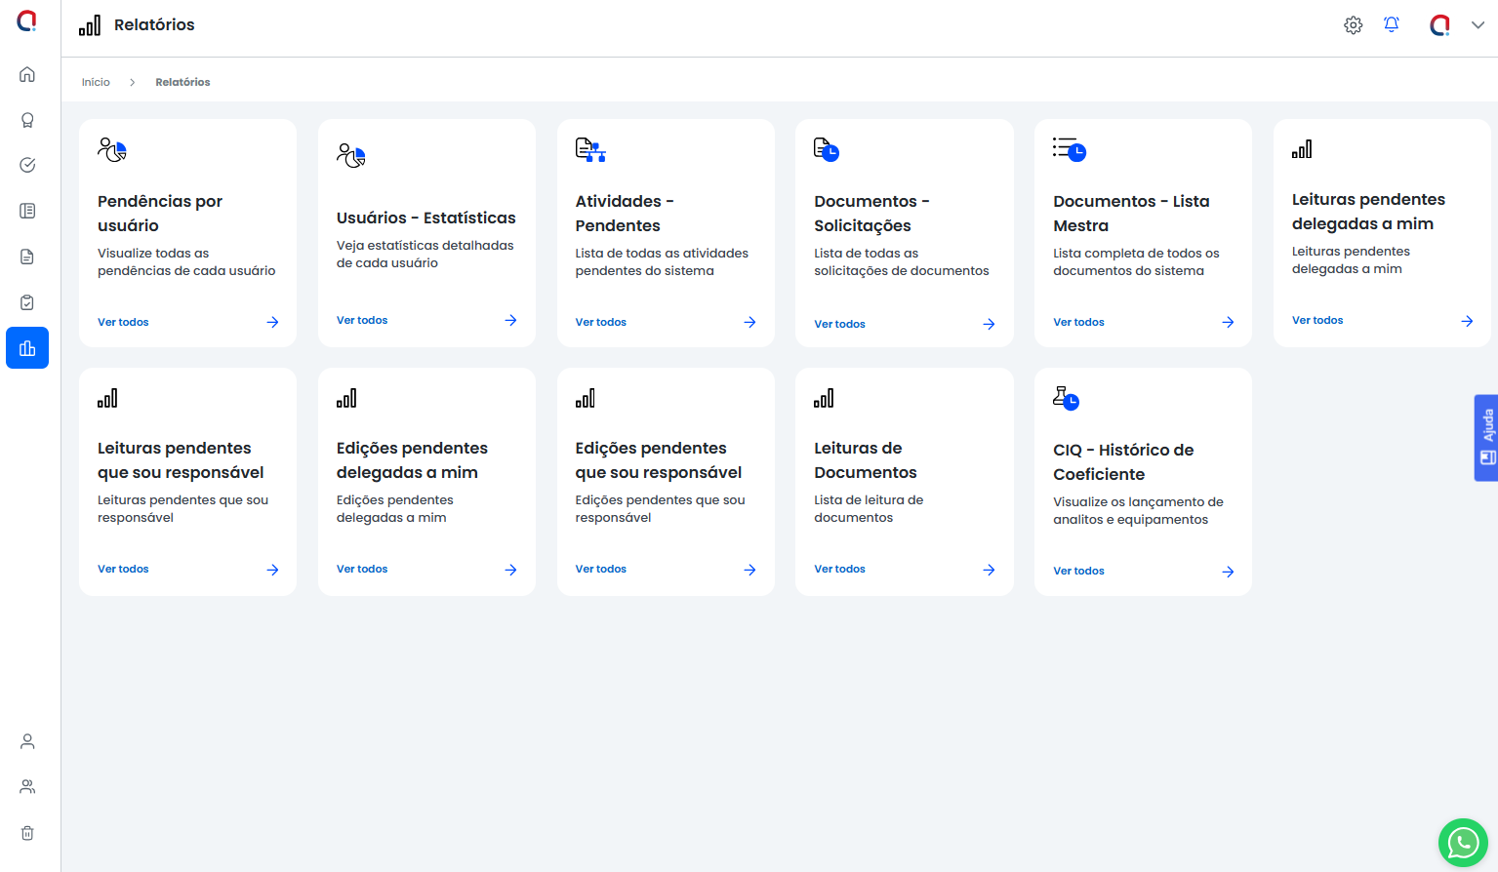
Task: Click the circled checkmark sidebar icon
Action: click(x=27, y=165)
